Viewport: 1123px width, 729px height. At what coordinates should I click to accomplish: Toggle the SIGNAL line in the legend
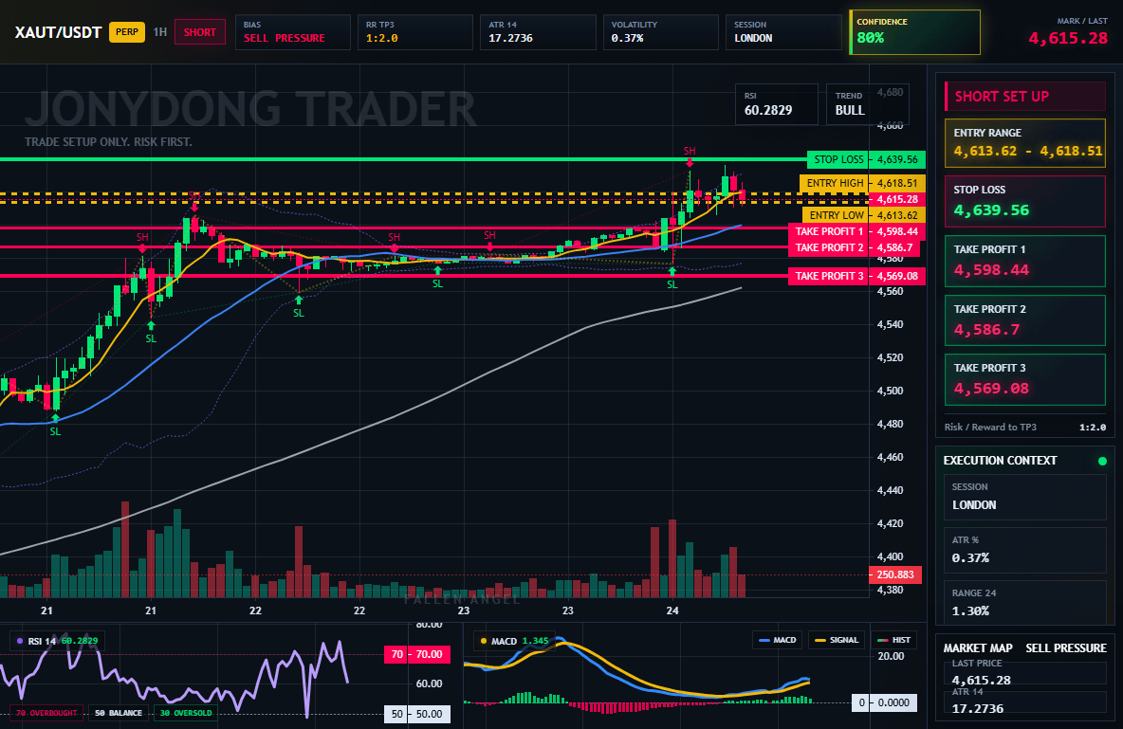point(837,640)
